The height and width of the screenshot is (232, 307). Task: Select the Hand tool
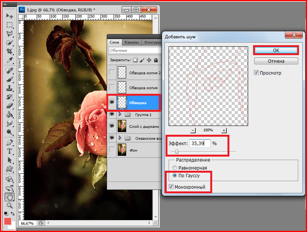[10, 197]
